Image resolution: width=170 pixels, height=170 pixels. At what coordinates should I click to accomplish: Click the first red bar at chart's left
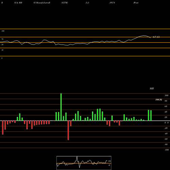click(3, 128)
